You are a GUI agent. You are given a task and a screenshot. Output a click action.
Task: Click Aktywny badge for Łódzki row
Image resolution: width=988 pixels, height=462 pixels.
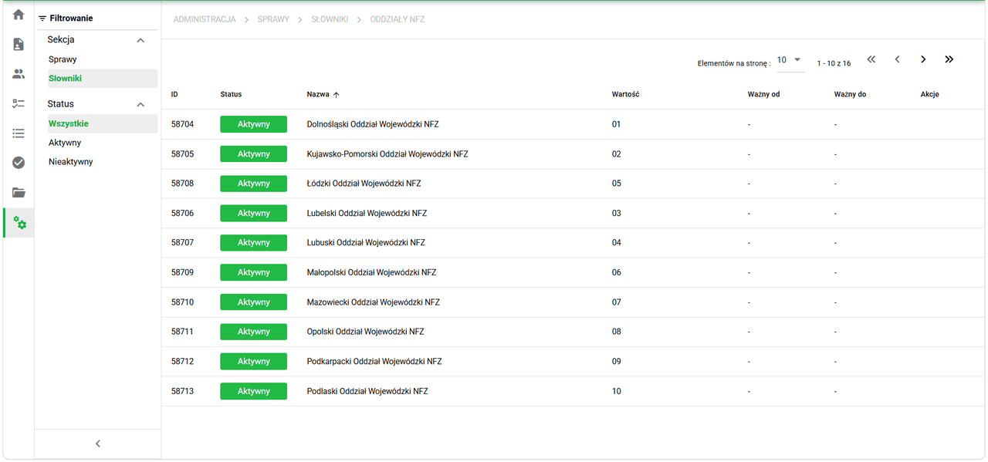(253, 184)
